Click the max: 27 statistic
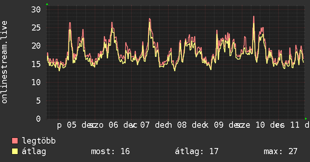The height and width of the screenshot is (162, 310). (281, 151)
